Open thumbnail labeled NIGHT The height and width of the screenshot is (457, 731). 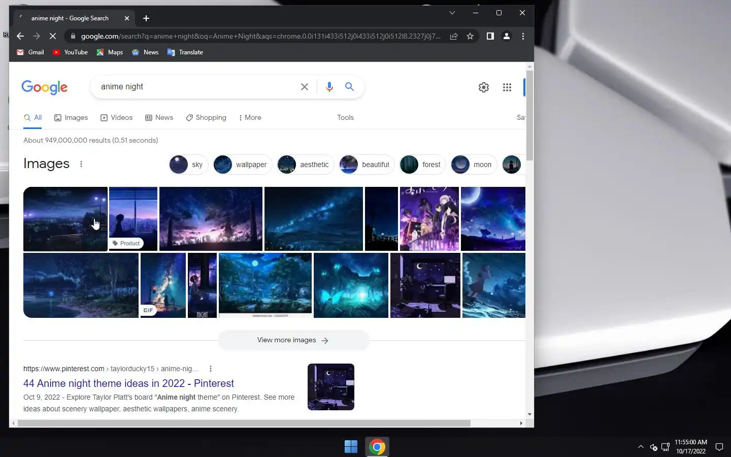pyautogui.click(x=202, y=285)
